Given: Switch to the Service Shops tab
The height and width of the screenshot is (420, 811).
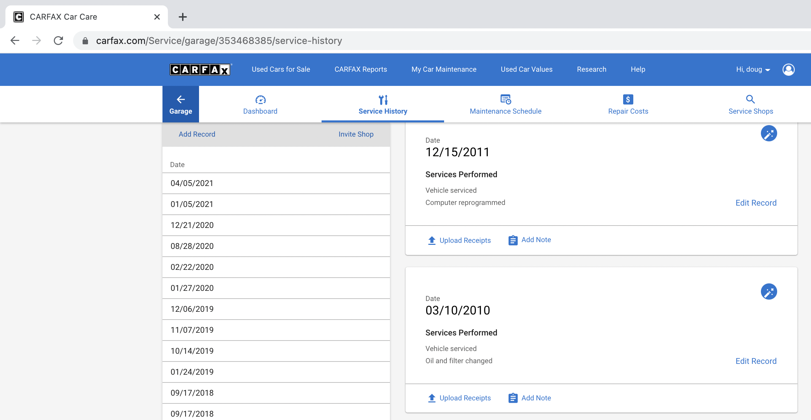Looking at the screenshot, I should click(x=750, y=104).
